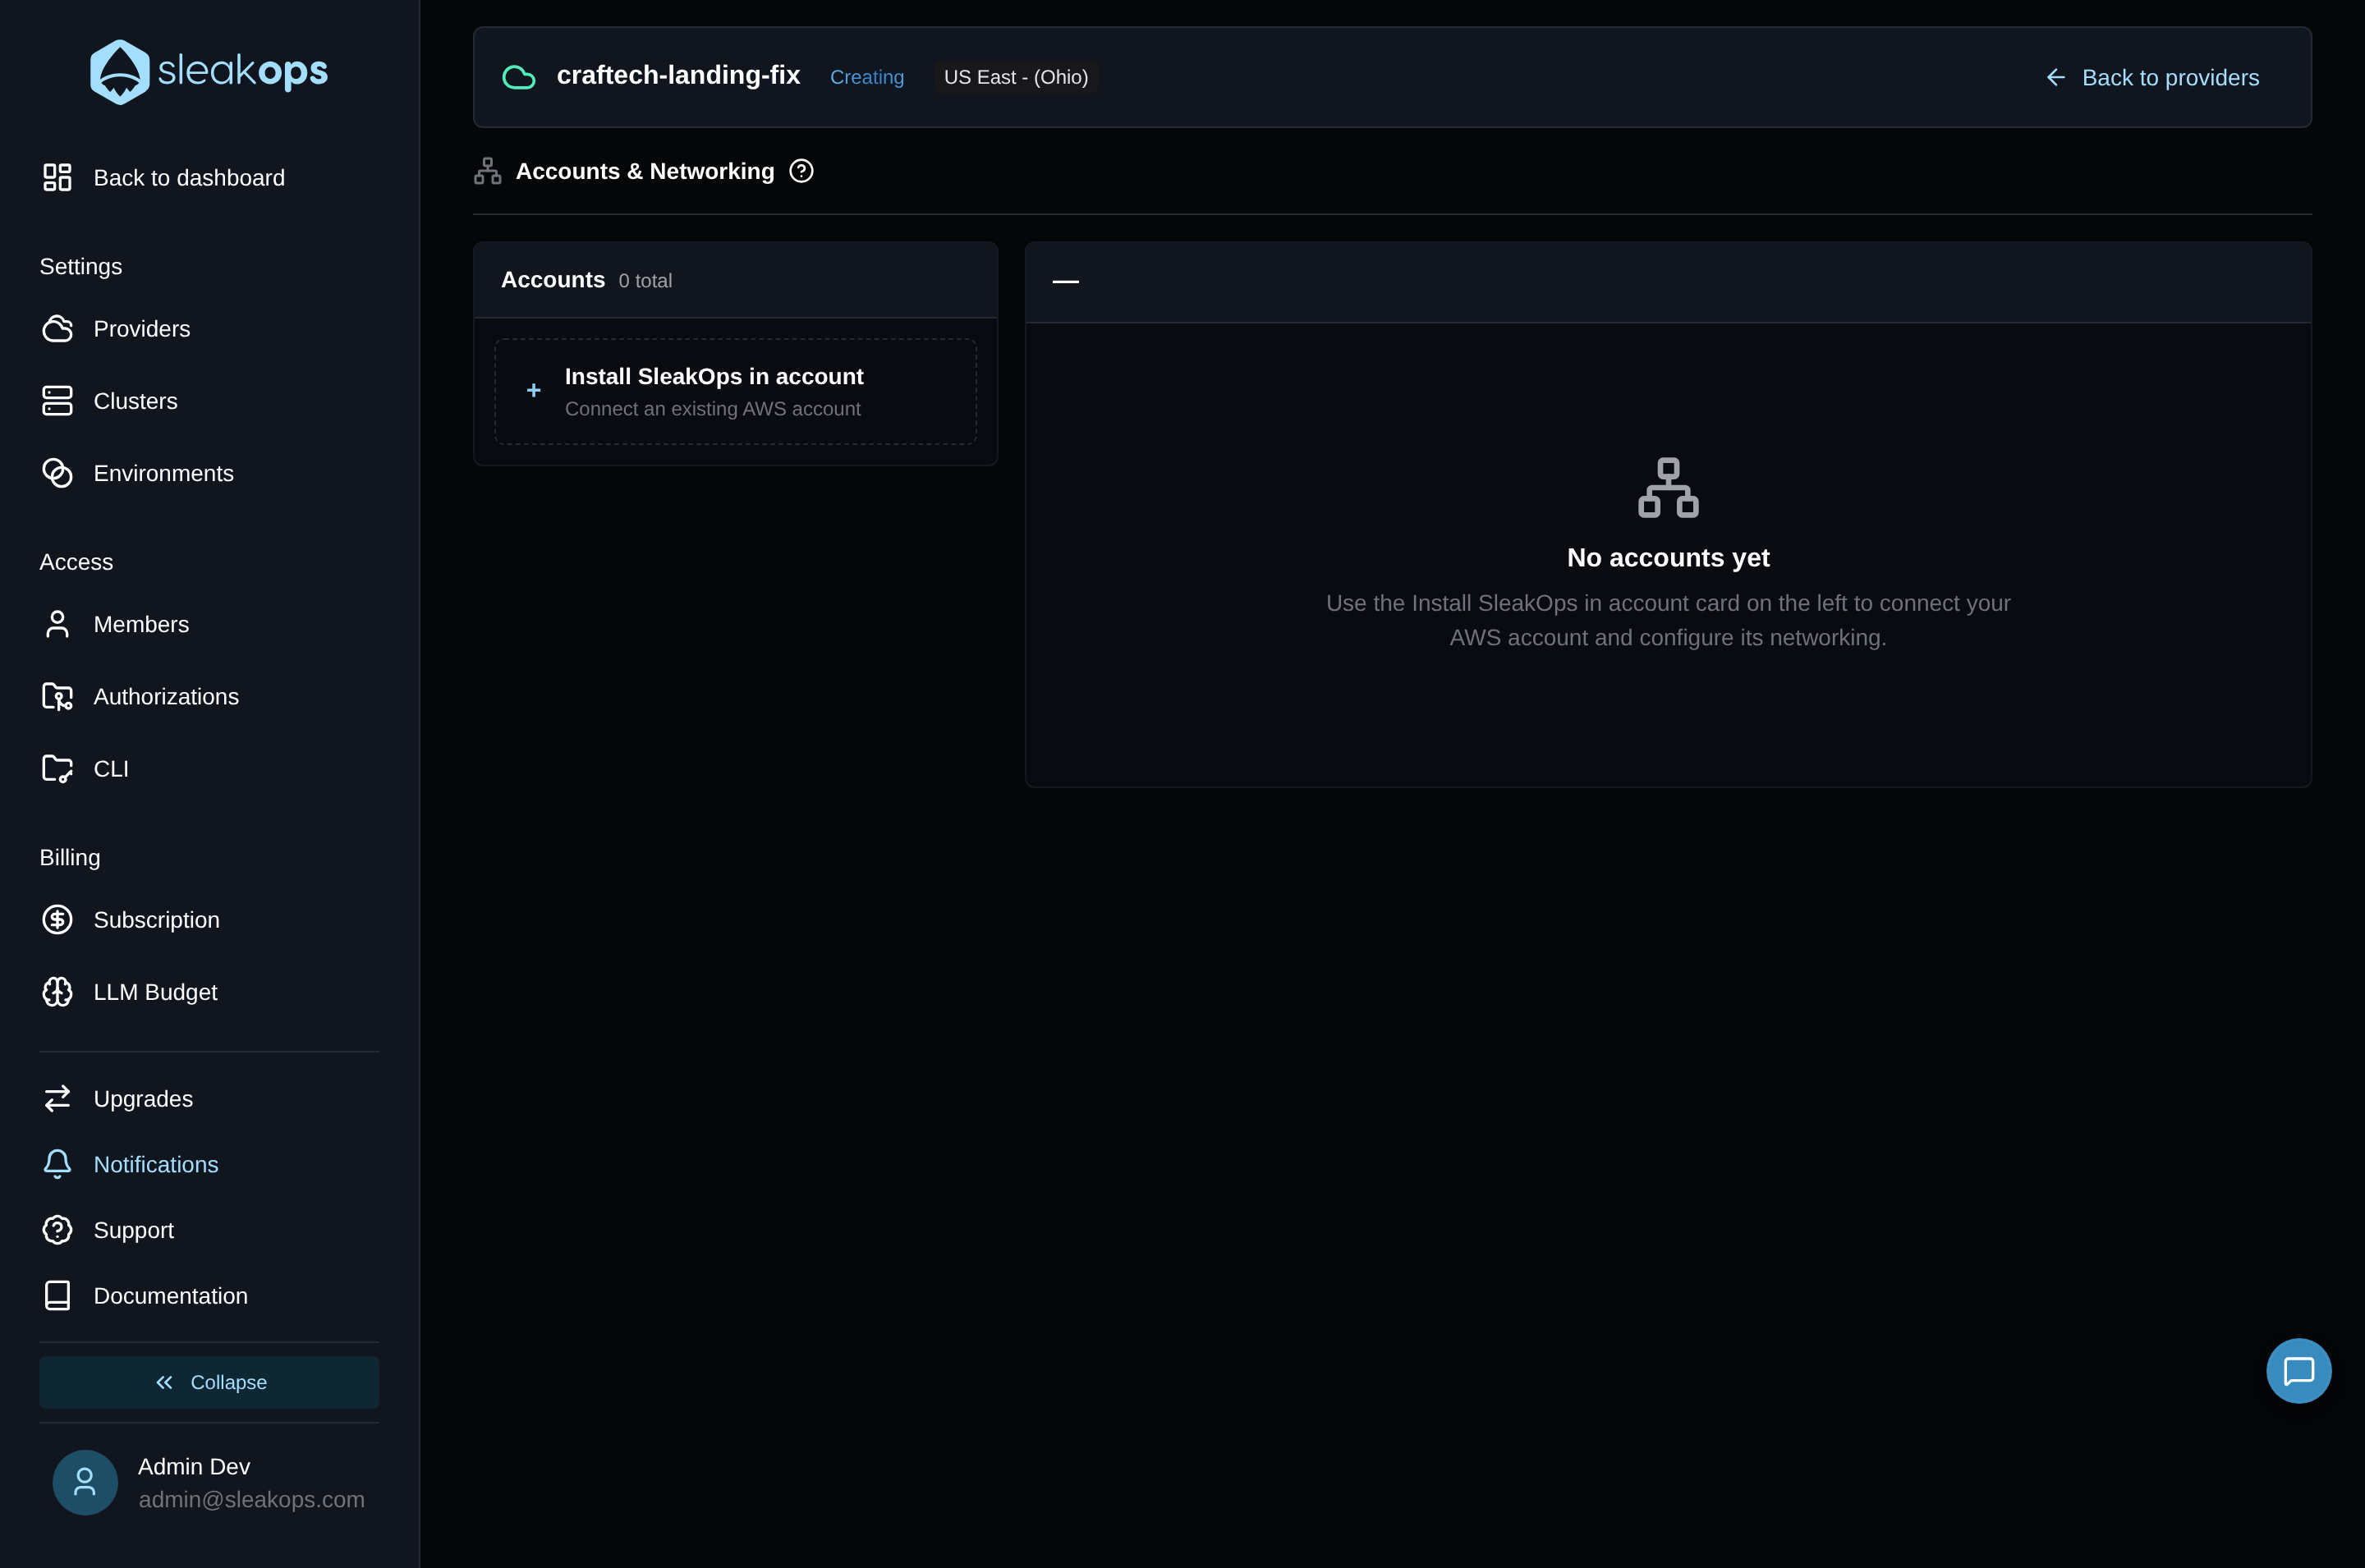Click the Members person icon
This screenshot has height=1568, width=2365.
coord(57,624)
